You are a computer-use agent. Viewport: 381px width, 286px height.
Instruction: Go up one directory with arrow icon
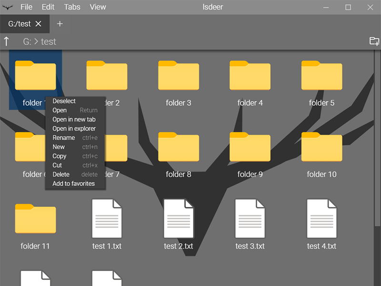6,41
